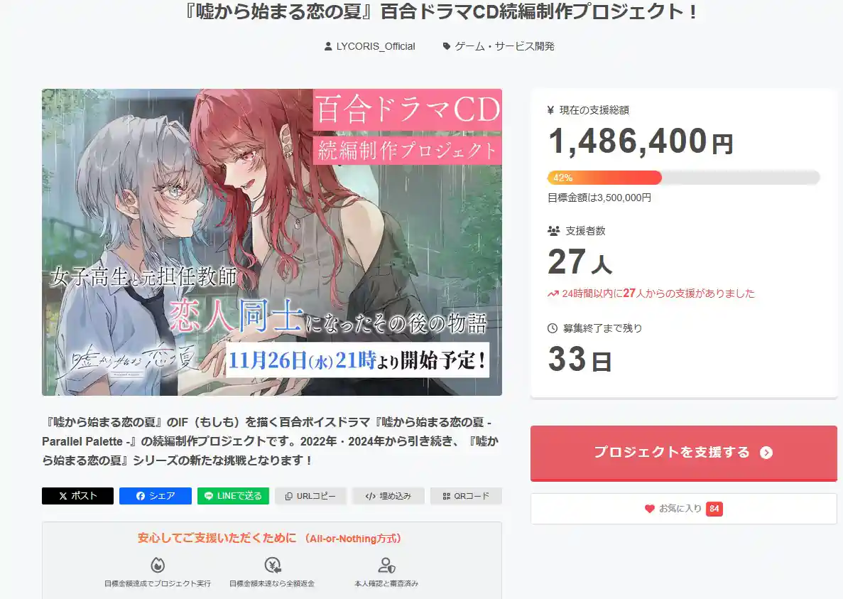Image resolution: width=843 pixels, height=599 pixels.
Task: Send project with LINEで送る button
Action: [234, 496]
